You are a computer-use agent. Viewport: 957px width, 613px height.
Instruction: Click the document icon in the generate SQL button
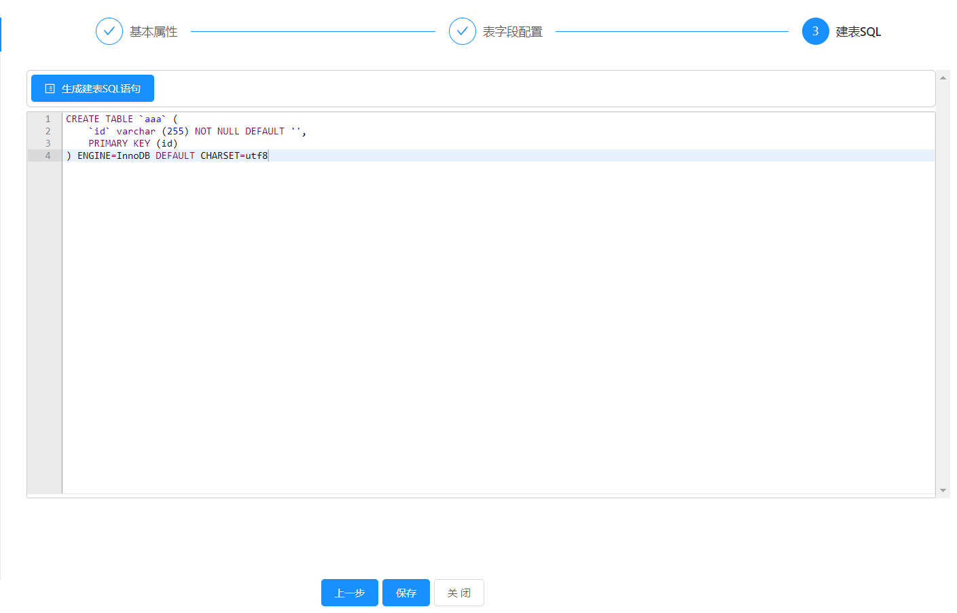click(50, 89)
